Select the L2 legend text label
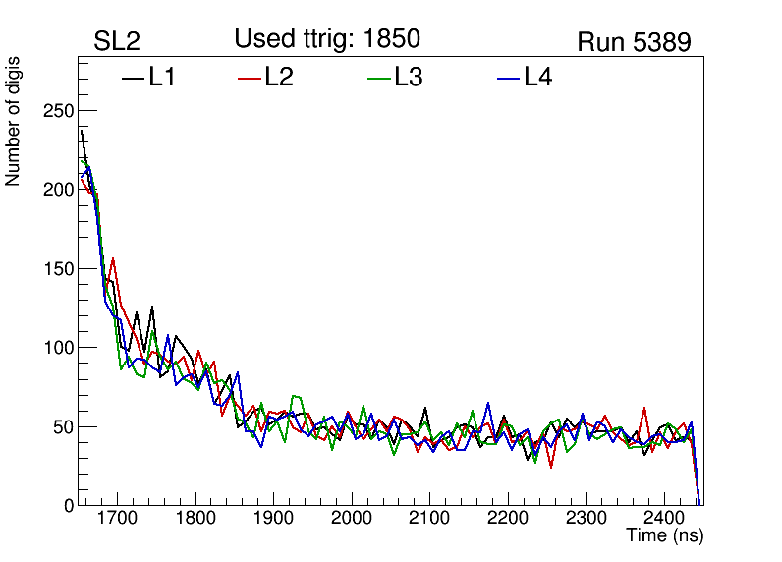This screenshot has width=782, height=562. click(x=279, y=78)
